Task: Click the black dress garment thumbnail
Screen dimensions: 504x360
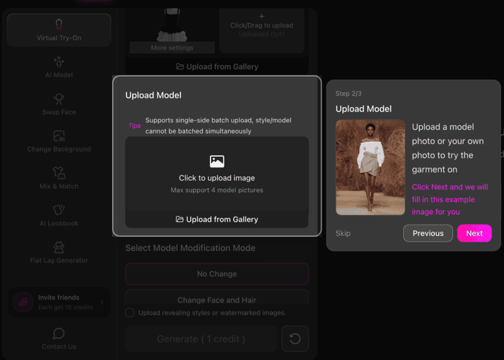Action: tap(172, 25)
